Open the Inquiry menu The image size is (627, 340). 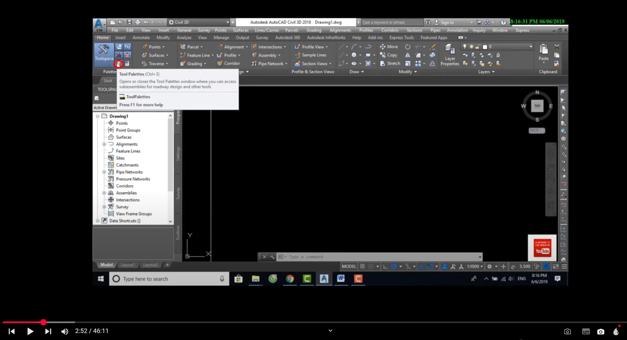pos(479,30)
